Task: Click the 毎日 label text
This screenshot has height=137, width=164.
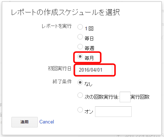Action: (89, 38)
